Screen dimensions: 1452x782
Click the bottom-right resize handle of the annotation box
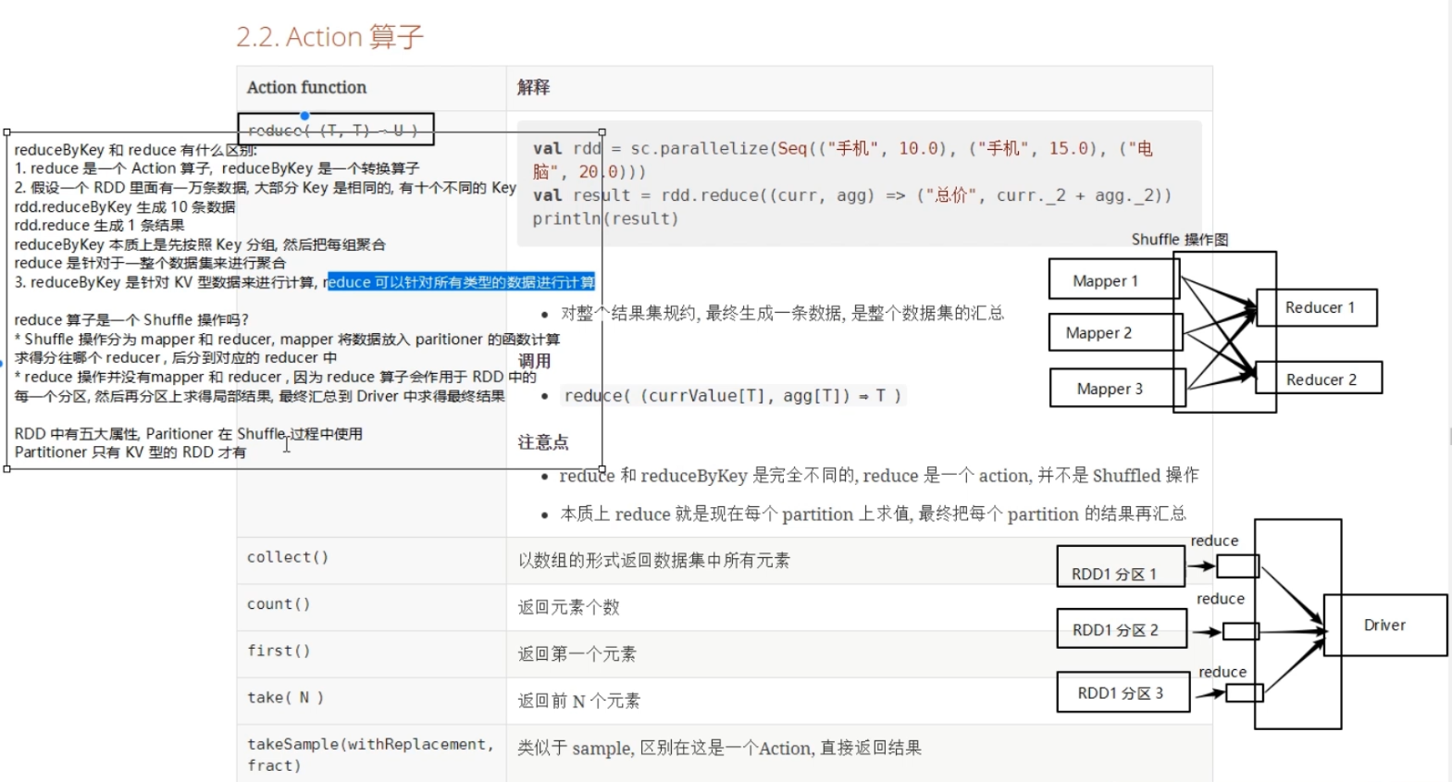tap(602, 469)
